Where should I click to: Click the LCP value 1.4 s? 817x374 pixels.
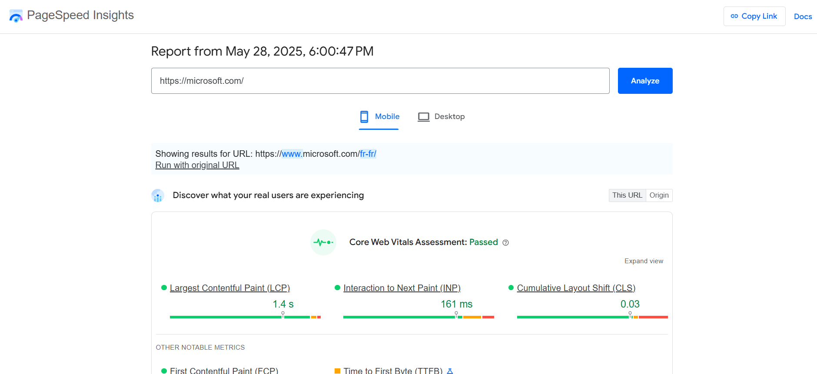pos(283,304)
